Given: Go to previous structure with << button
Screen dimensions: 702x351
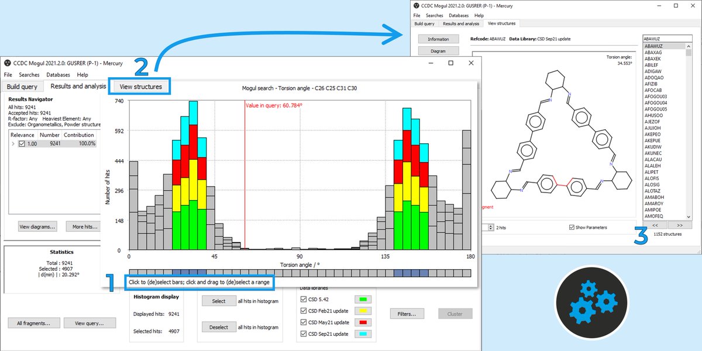Looking at the screenshot, I should pyautogui.click(x=655, y=225).
